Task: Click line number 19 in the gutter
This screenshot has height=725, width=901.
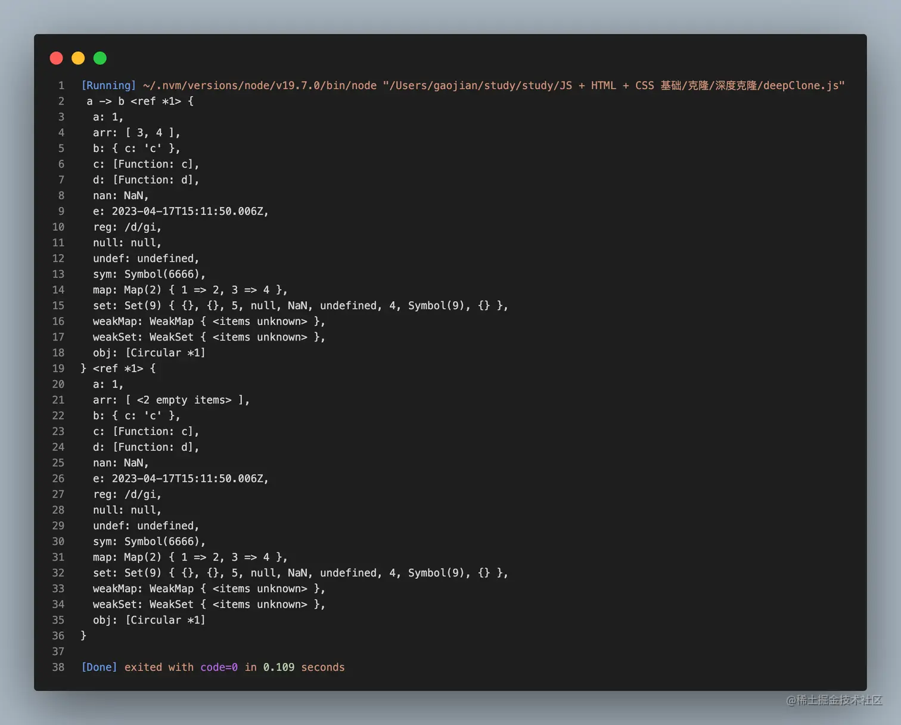Action: pos(58,368)
